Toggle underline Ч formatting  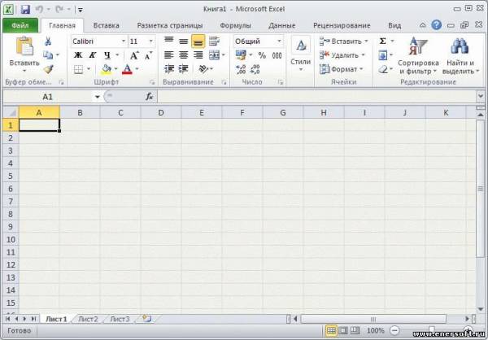point(107,55)
